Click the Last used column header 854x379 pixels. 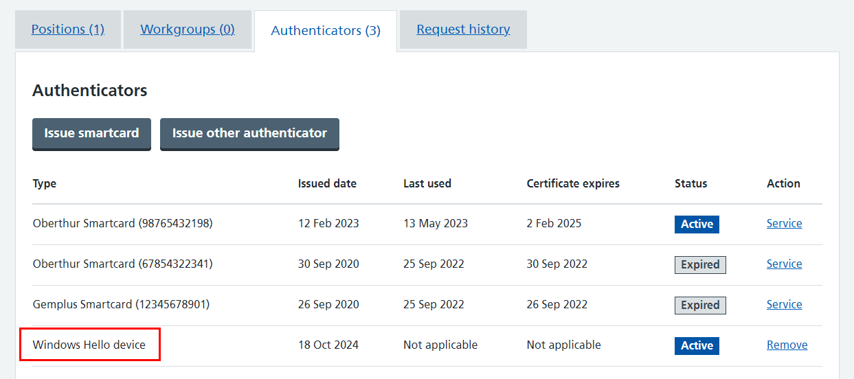point(427,184)
